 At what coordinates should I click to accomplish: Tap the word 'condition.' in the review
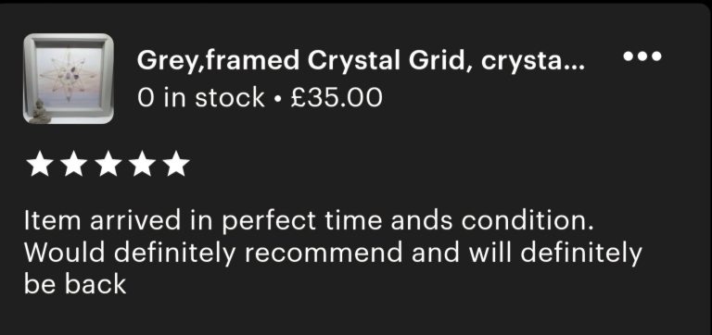pos(528,221)
